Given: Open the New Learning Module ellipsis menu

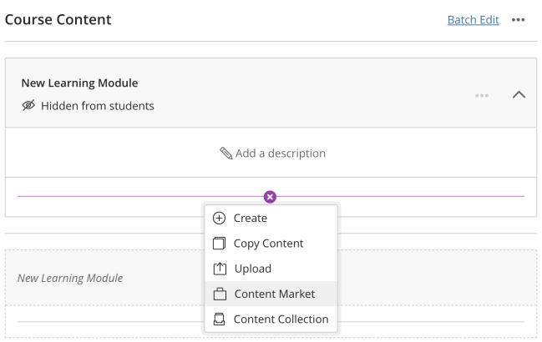Looking at the screenshot, I should (x=482, y=95).
